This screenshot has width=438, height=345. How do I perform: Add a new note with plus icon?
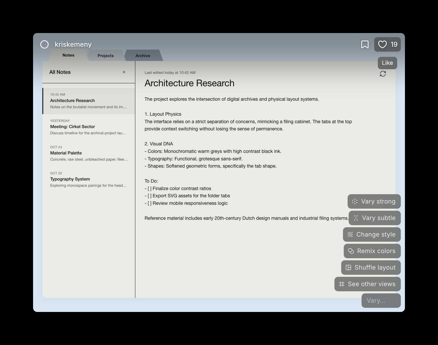124,72
